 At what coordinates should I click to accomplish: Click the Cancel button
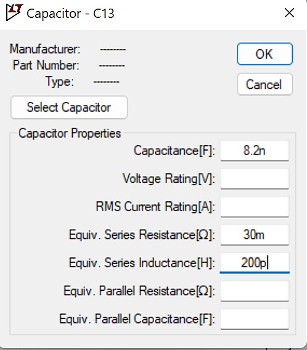[264, 85]
